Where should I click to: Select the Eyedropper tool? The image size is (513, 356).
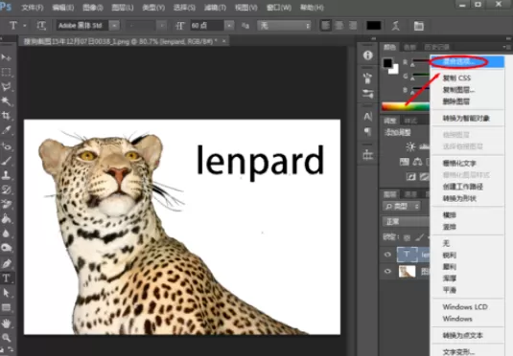click(x=6, y=130)
